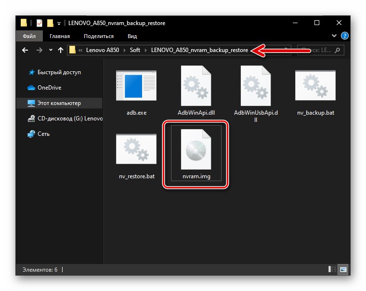This screenshot has height=291, width=366.
Task: Switch to large icons view in status bar
Action: click(343, 269)
